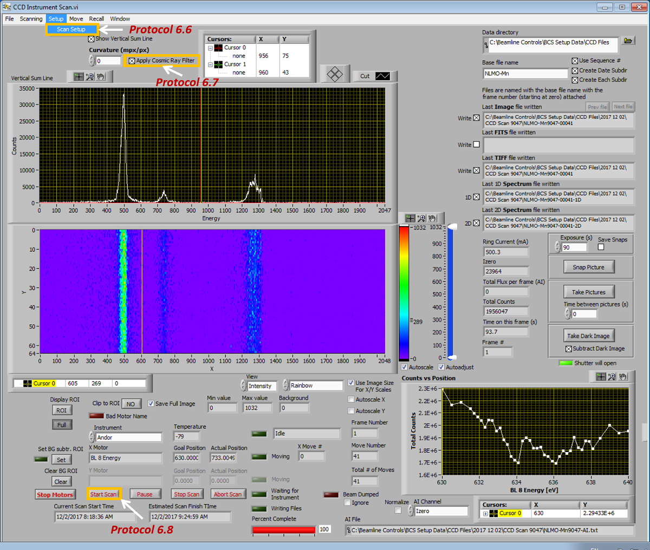
Task: Browse data directory with folder icon
Action: tap(628, 42)
